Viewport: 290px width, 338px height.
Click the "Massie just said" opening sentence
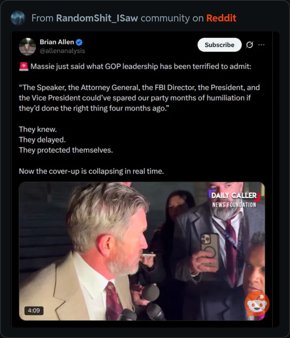pyautogui.click(x=141, y=67)
